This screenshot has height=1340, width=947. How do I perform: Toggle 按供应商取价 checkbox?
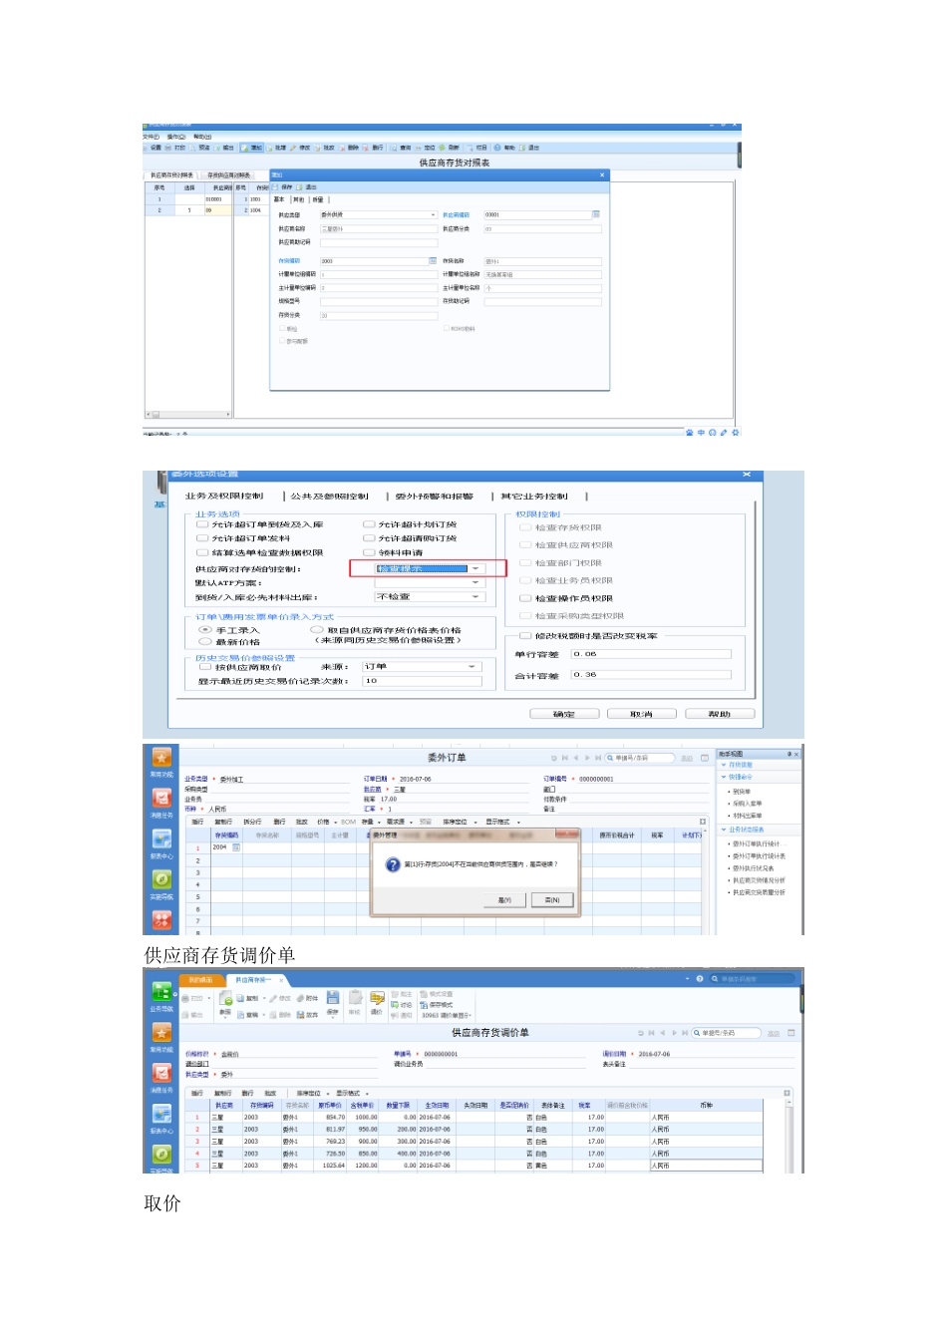click(x=205, y=667)
